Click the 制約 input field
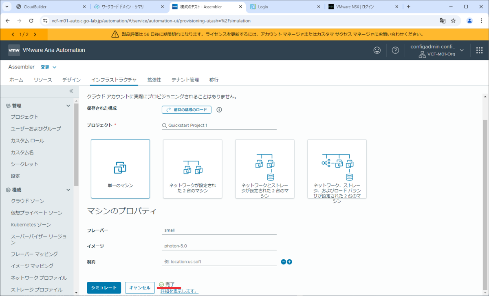Image resolution: width=489 pixels, height=296 pixels. coord(219,262)
